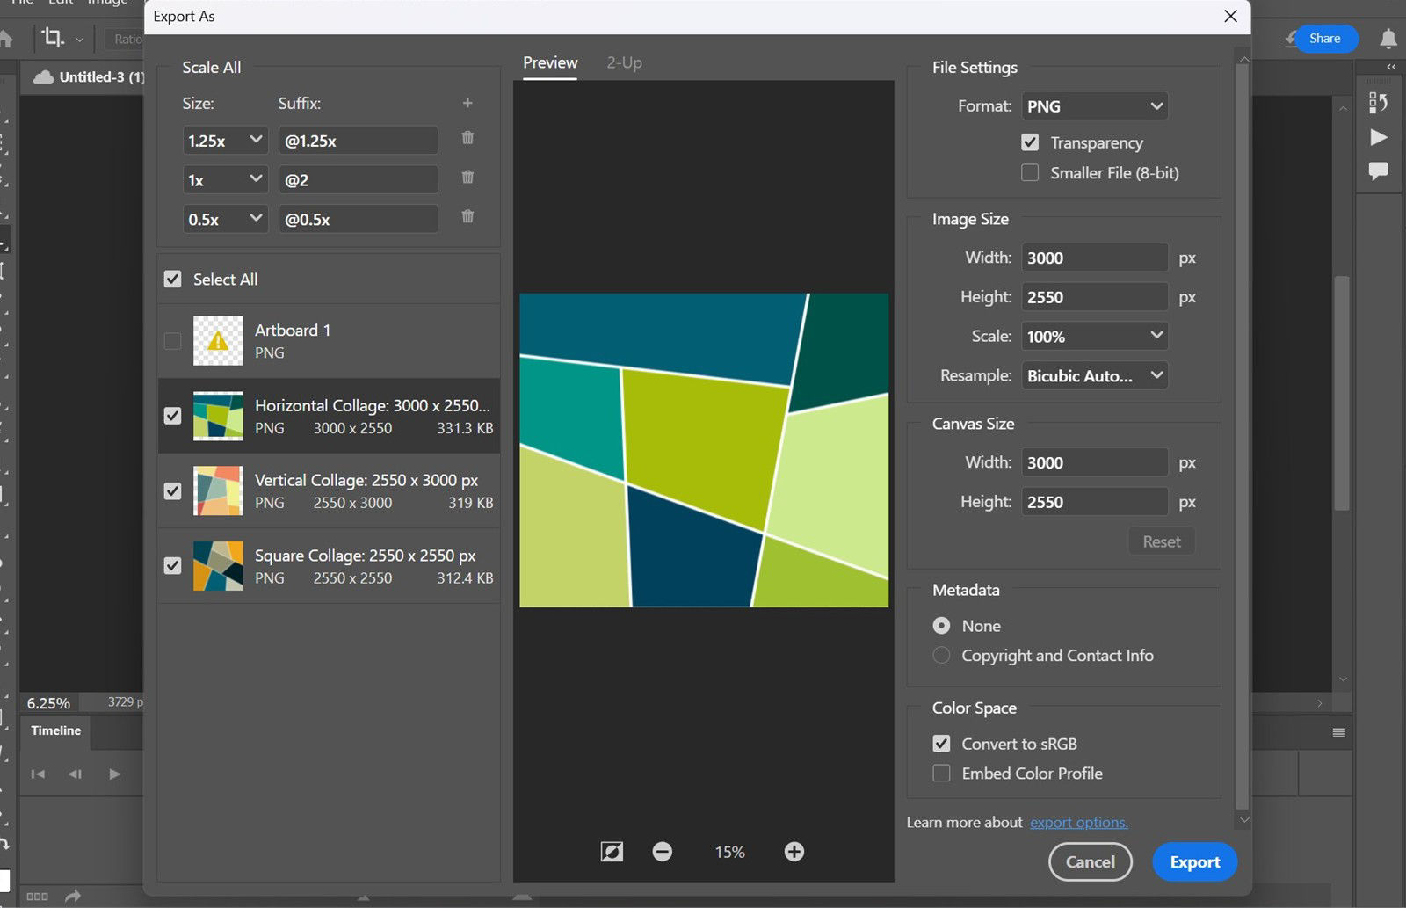Select the Timeline panel tab

coord(54,730)
